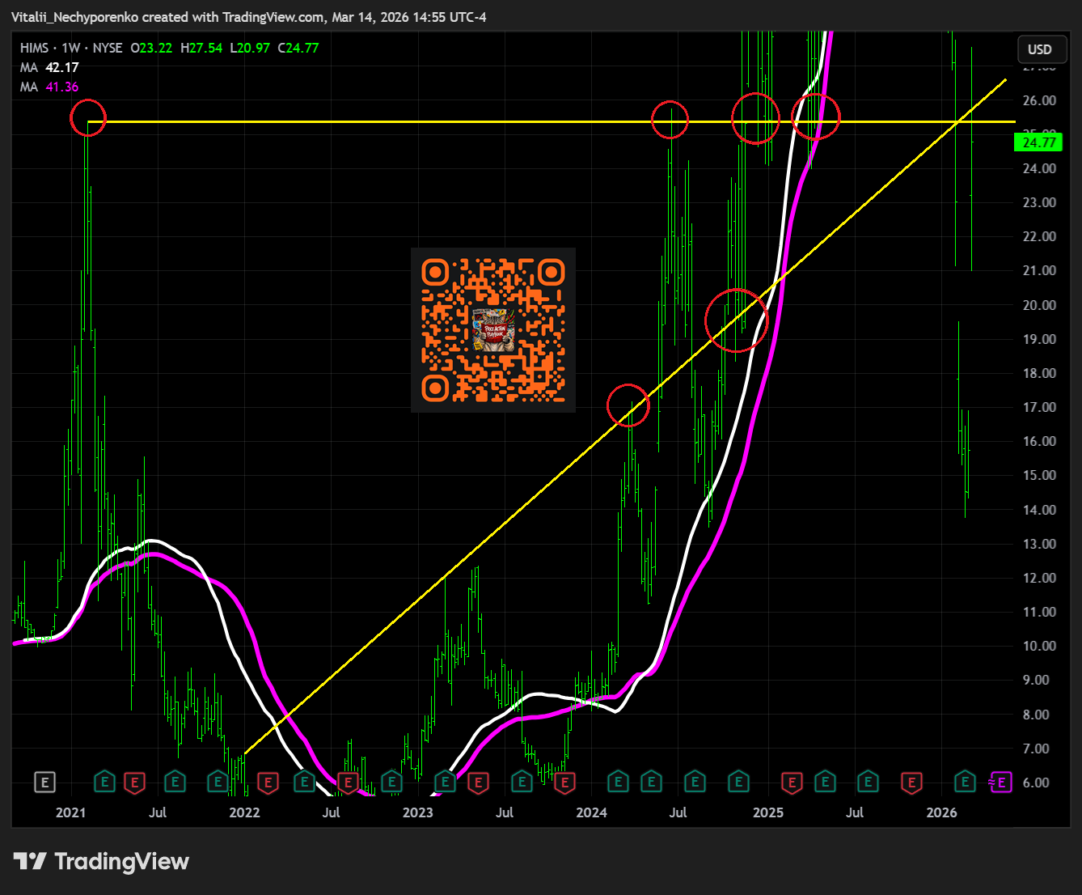The width and height of the screenshot is (1082, 895).
Task: Click the low value L20.97
Action: point(250,48)
